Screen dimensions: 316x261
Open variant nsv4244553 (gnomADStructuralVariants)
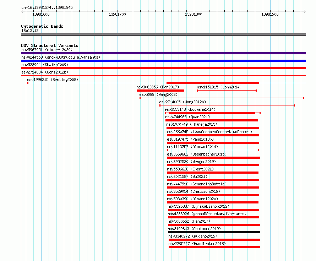61,57
